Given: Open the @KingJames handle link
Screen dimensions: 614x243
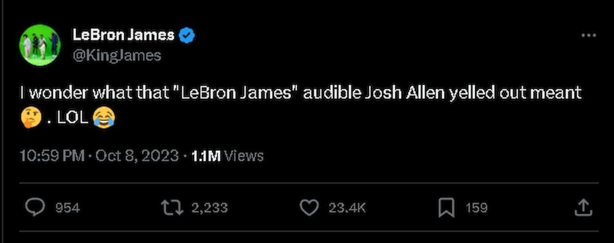Looking at the screenshot, I should [117, 55].
